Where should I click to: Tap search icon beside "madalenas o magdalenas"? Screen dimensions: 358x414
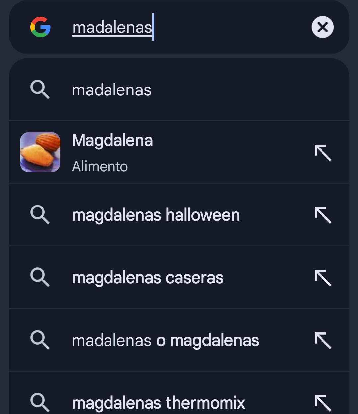point(40,340)
